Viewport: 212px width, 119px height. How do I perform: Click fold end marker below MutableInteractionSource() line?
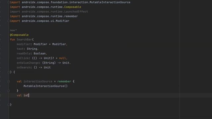click(x=9, y=91)
